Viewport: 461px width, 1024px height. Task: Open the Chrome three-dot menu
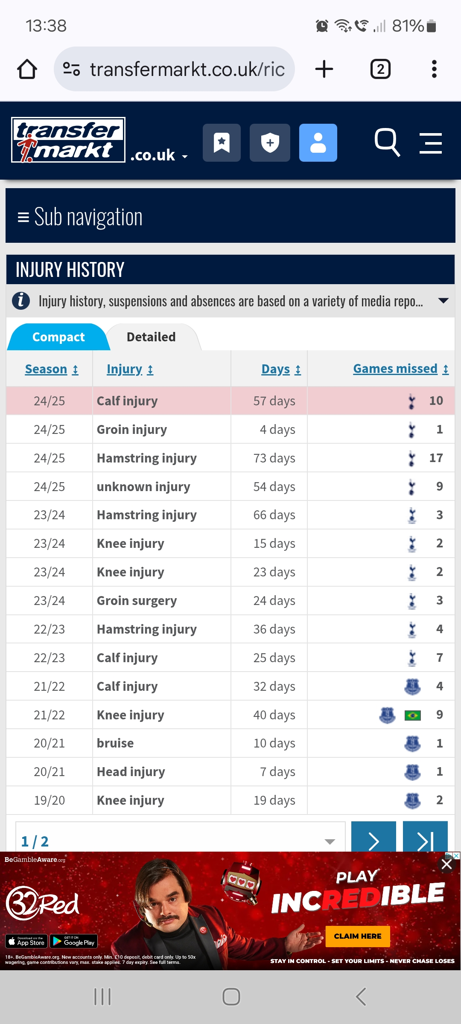434,69
